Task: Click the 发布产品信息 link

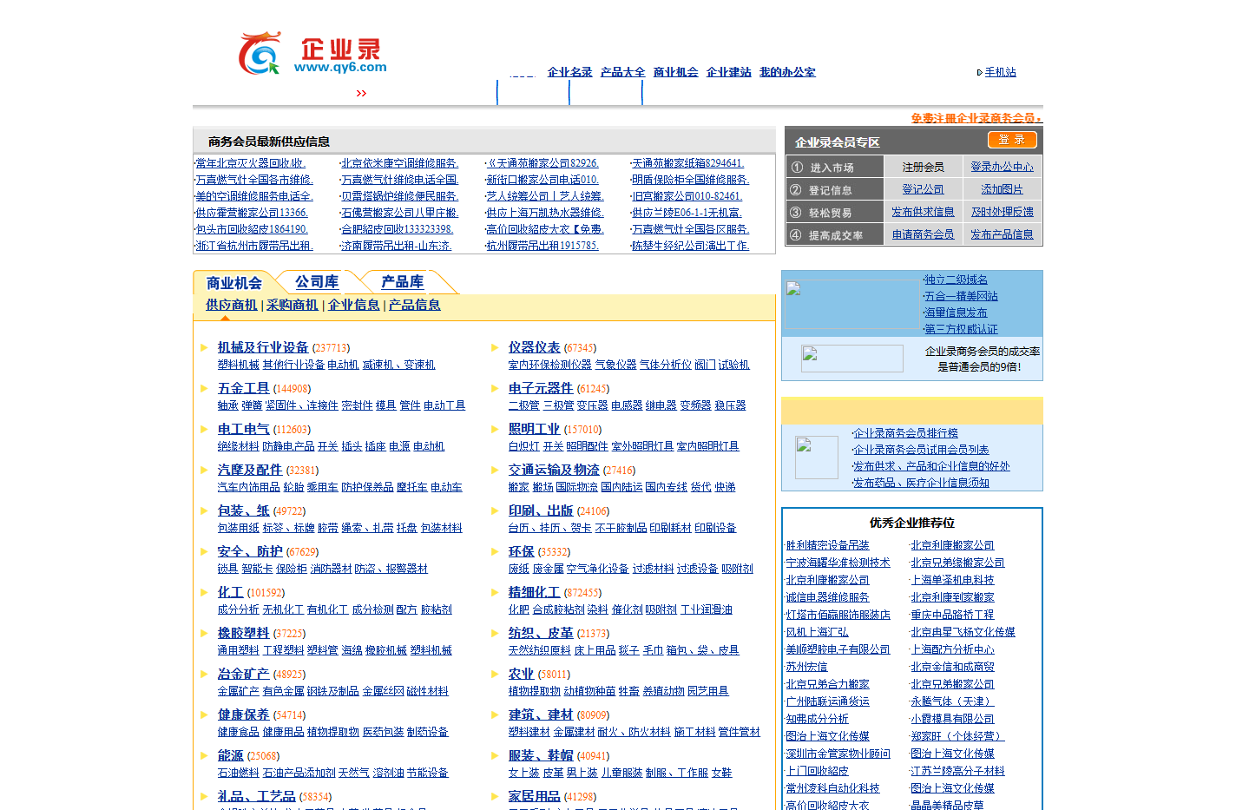Action: pyautogui.click(x=1003, y=234)
